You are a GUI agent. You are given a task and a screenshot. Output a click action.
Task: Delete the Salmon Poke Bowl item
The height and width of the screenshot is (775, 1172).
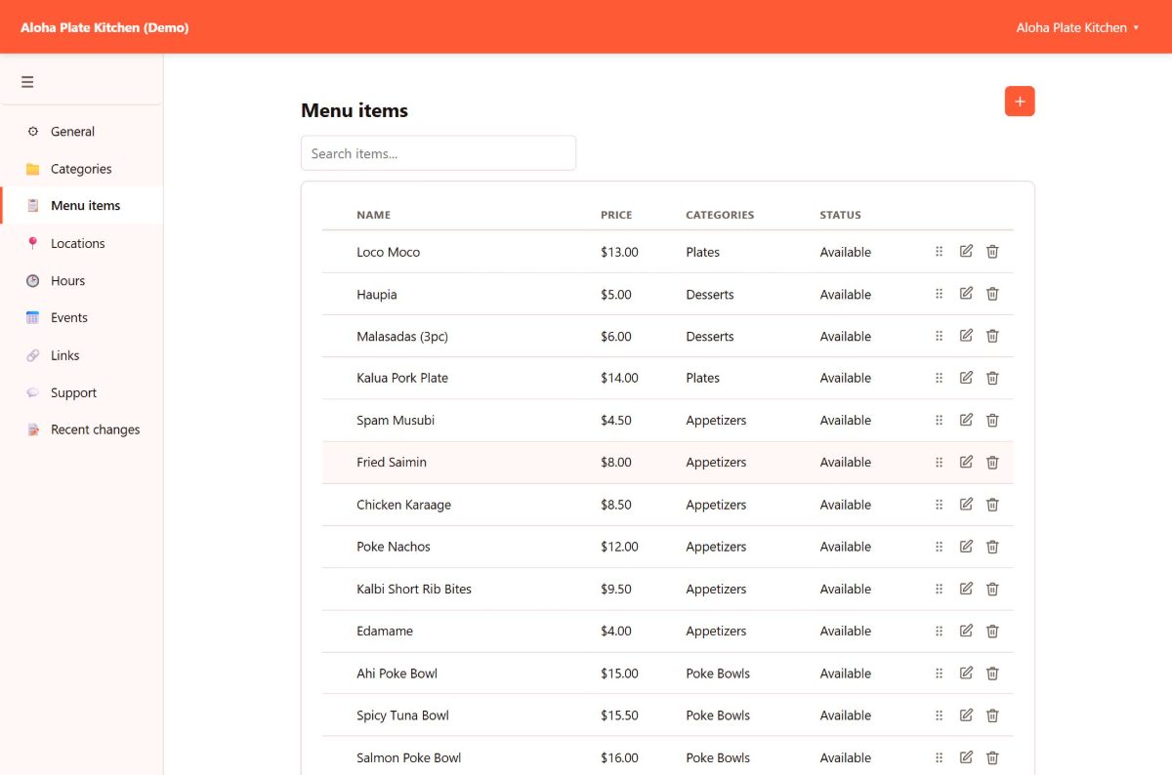[992, 757]
